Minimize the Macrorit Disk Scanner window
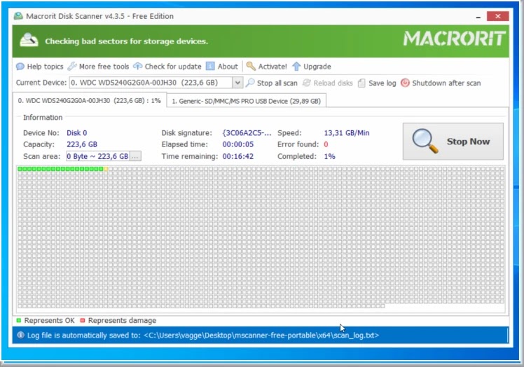Screen dimensions: 524x367 coord(478,16)
